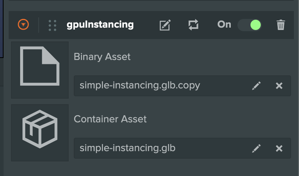
Task: Edit the simple-instancing.glb Container Asset with the pencil
Action: [256, 148]
